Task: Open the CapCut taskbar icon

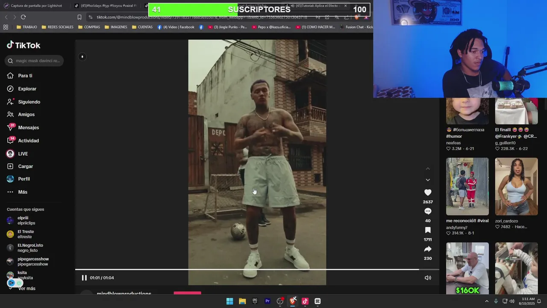Action: coord(318,301)
